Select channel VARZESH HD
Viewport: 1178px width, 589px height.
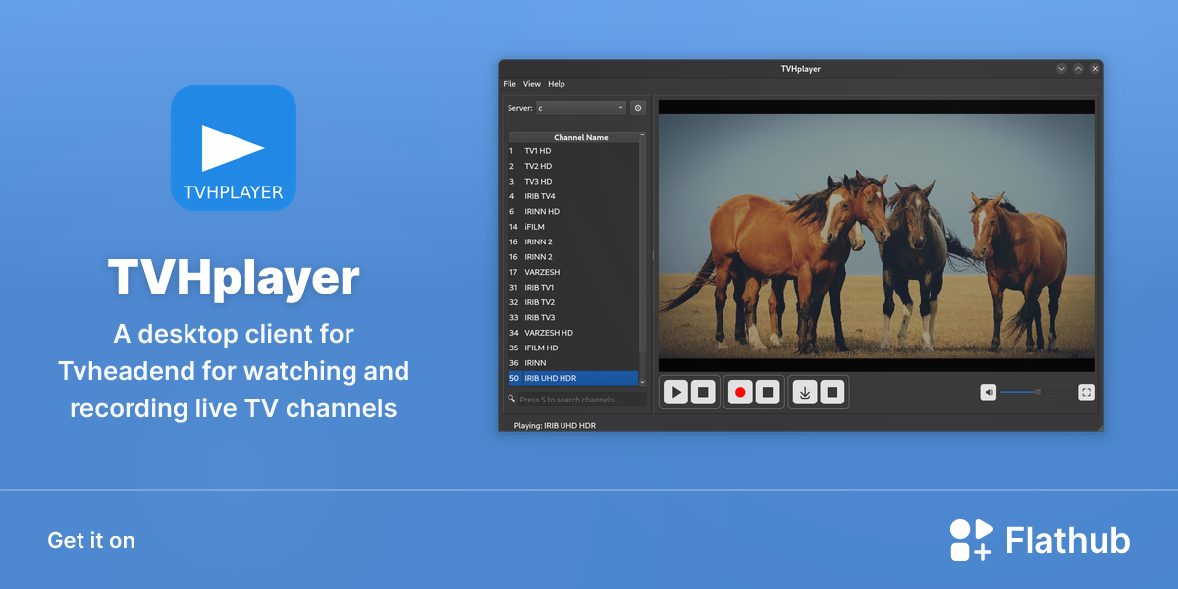(x=573, y=333)
